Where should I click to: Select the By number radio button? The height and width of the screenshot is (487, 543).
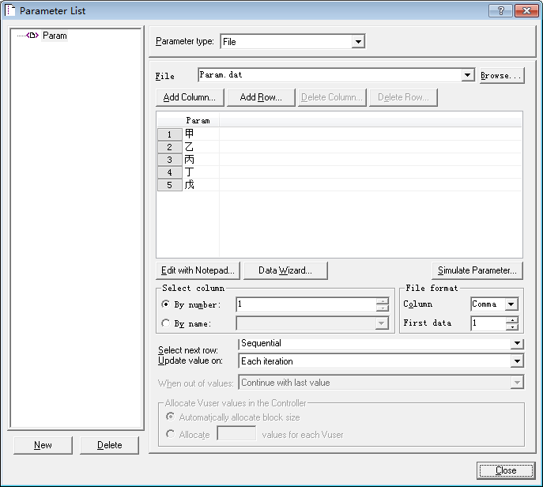click(x=165, y=304)
